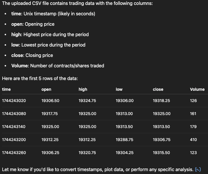Click the "low" table column header
208x174 pixels.
(119, 89)
